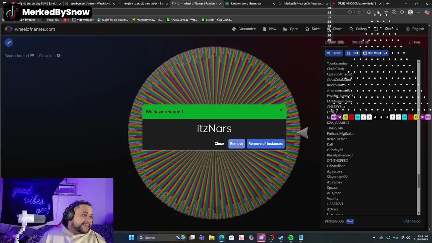This screenshot has height=243, width=432.
Task: Close the winner dialog with X
Action: (281, 110)
